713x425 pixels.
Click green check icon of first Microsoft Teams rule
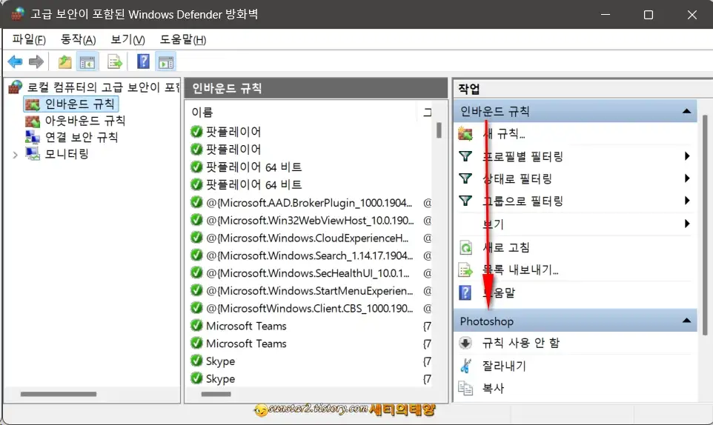pos(196,326)
